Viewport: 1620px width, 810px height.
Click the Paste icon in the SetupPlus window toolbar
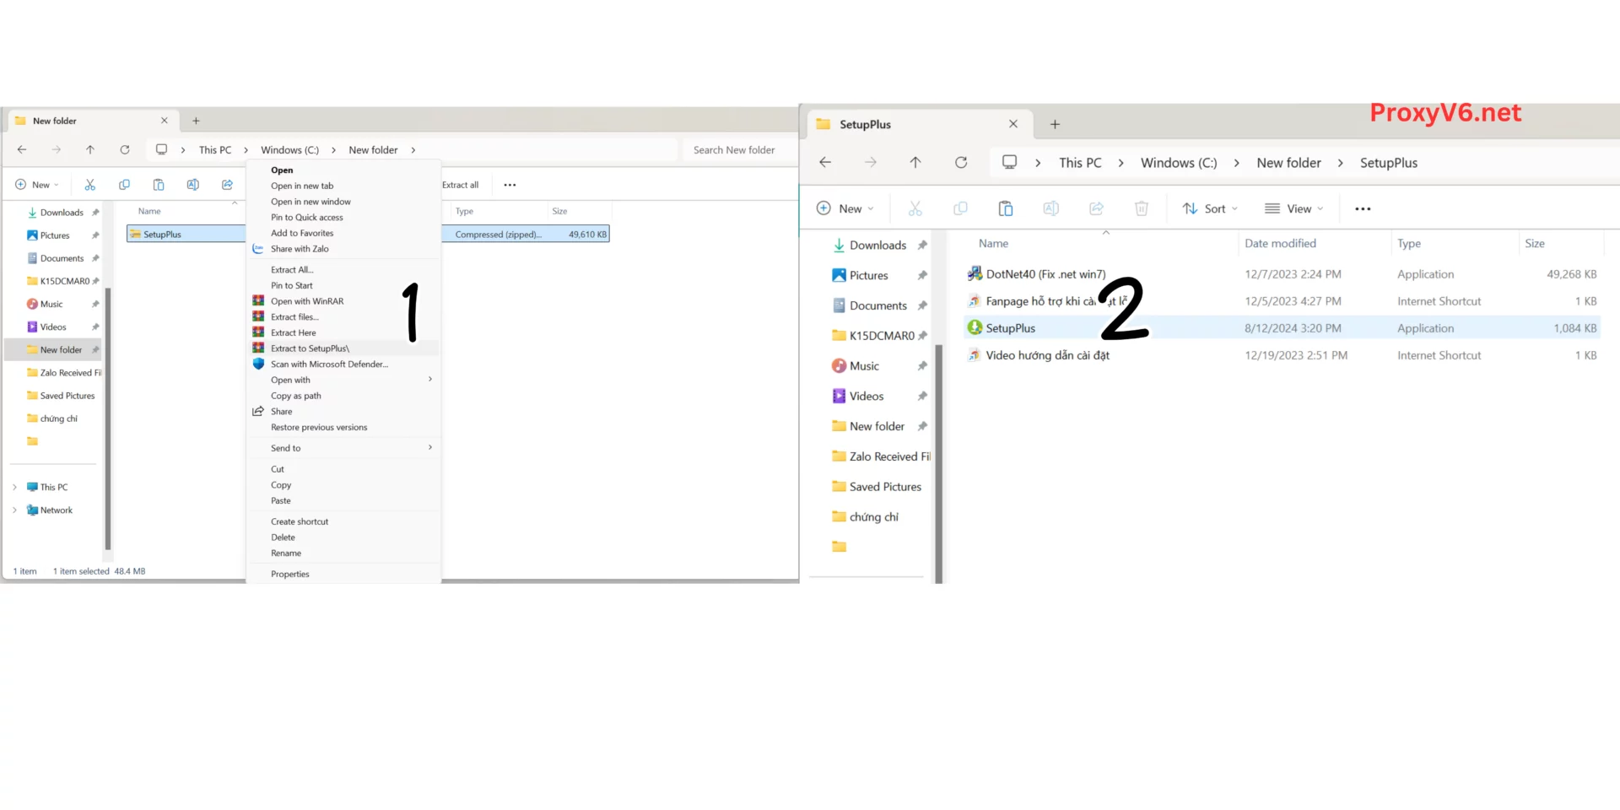(1006, 208)
